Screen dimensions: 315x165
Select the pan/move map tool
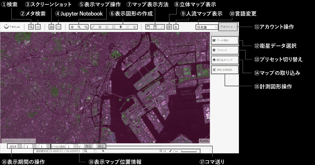pos(72,27)
